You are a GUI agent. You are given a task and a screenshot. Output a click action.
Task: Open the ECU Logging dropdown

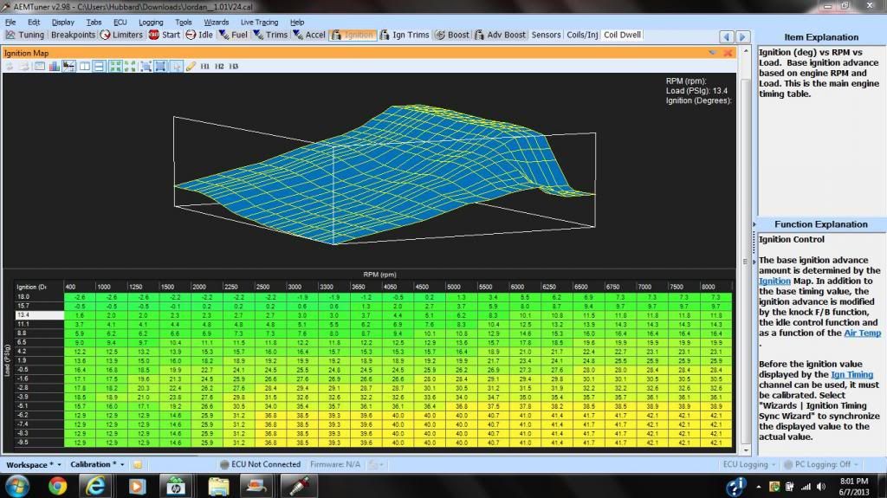749,464
